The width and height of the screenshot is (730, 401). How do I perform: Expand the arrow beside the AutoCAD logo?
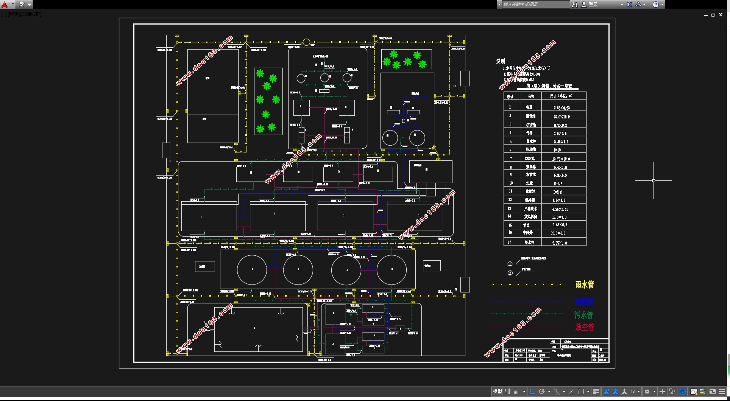point(12,5)
